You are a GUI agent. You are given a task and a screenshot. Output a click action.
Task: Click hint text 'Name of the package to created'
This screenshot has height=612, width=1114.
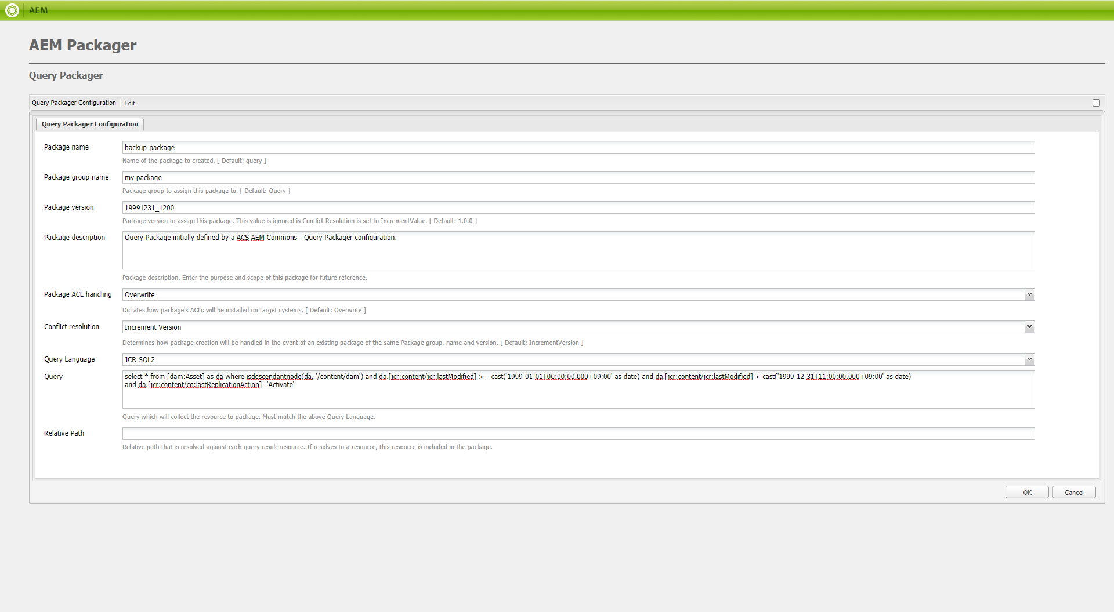tap(194, 161)
